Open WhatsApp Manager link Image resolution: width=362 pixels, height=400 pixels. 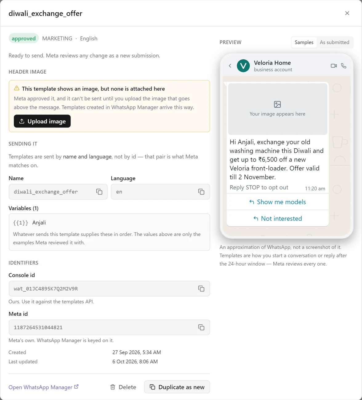pos(43,387)
